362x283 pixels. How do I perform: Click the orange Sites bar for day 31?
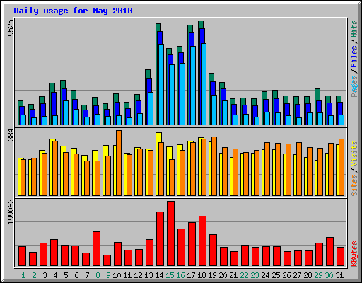click(x=341, y=167)
